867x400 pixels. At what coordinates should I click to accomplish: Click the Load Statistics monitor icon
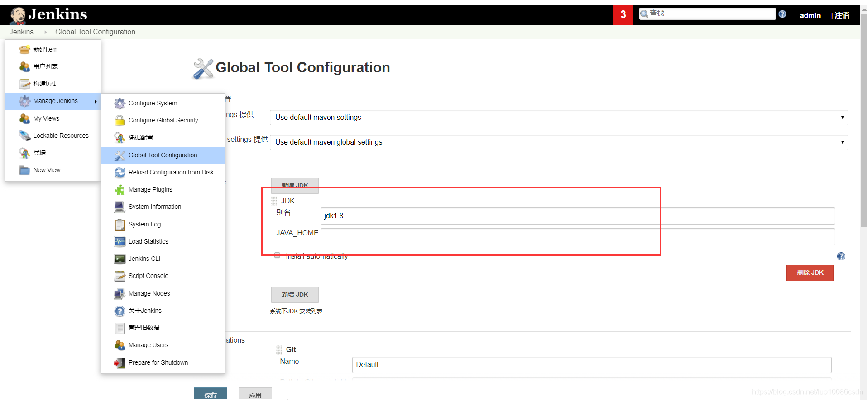pyautogui.click(x=120, y=241)
